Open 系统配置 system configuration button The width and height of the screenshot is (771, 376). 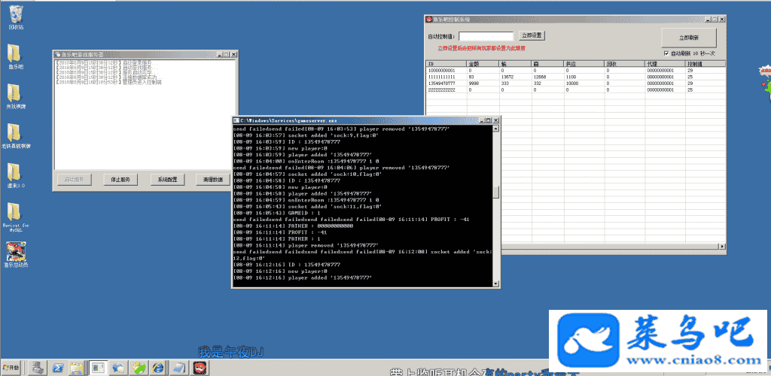167,180
